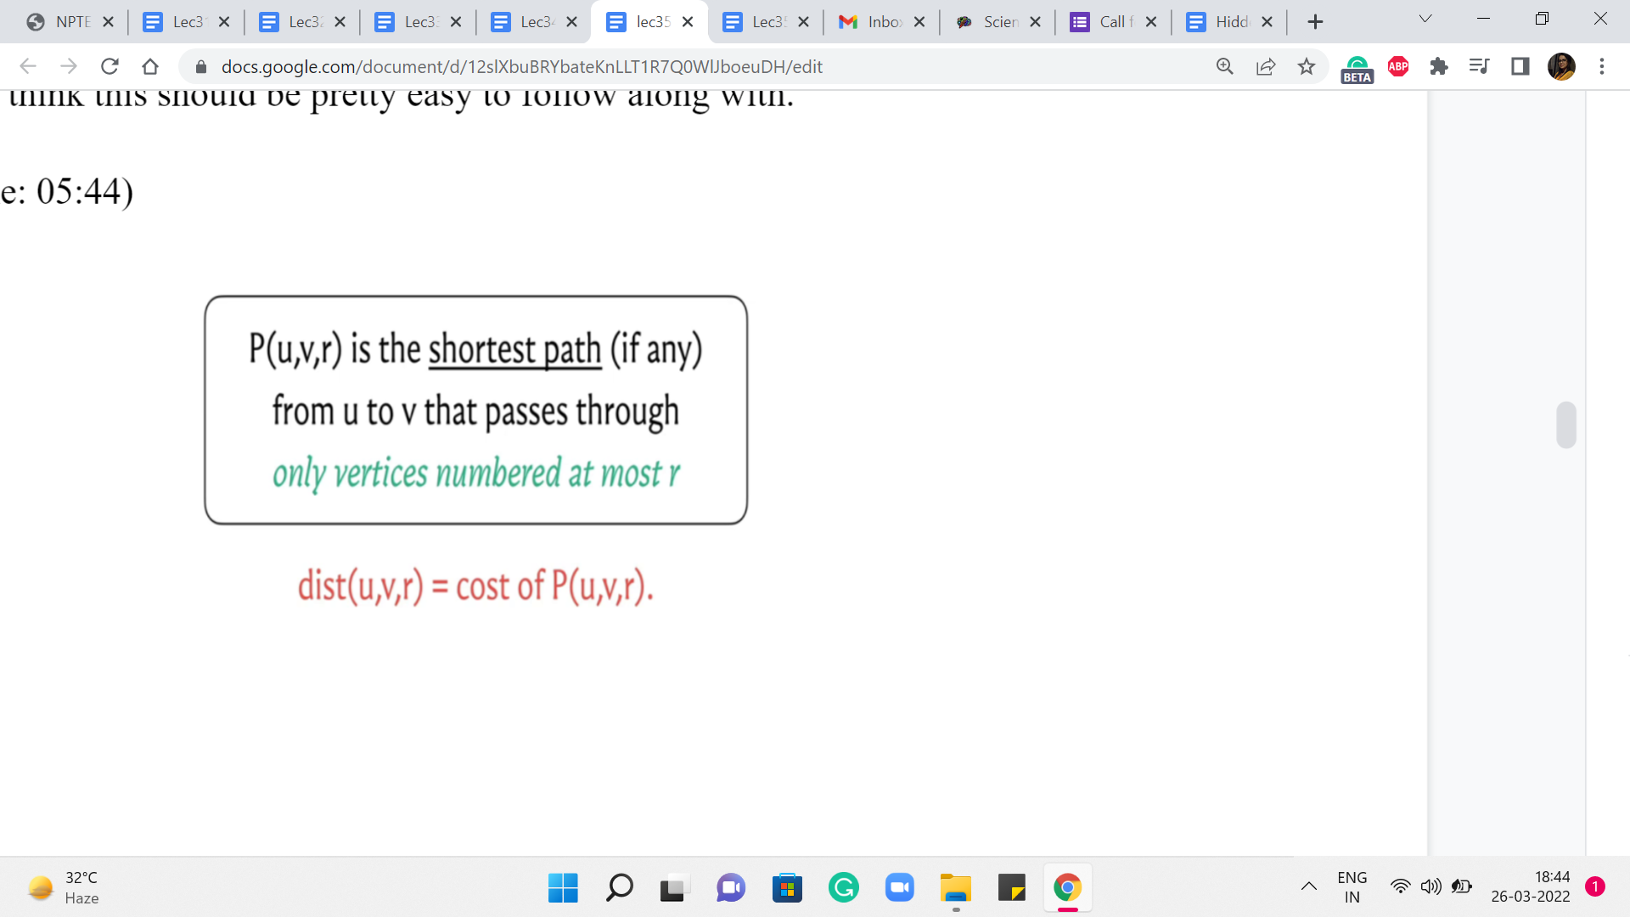Show hidden system tray icons chevron
This screenshot has height=917, width=1630.
[1308, 886]
